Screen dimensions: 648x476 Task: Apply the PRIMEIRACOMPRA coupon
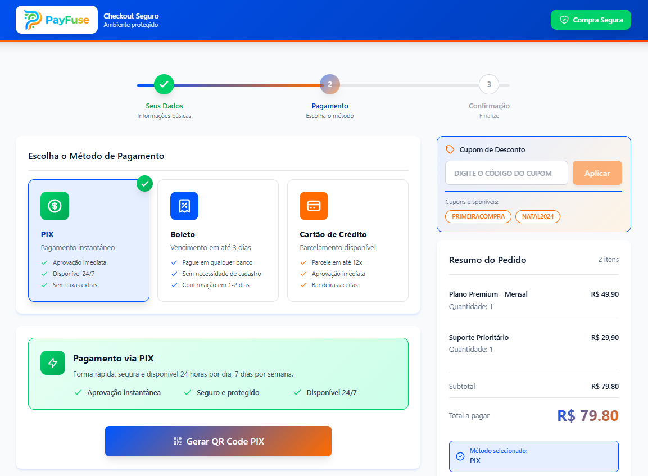pyautogui.click(x=478, y=216)
